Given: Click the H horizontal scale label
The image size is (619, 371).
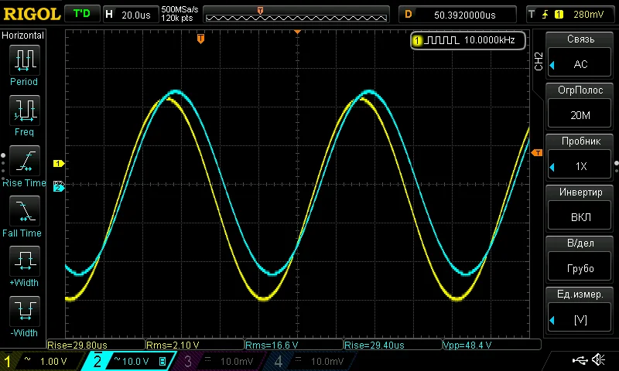Looking at the screenshot, I should (109, 15).
